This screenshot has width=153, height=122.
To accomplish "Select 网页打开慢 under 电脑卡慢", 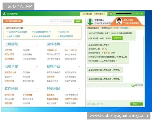I will (x=9, y=81).
